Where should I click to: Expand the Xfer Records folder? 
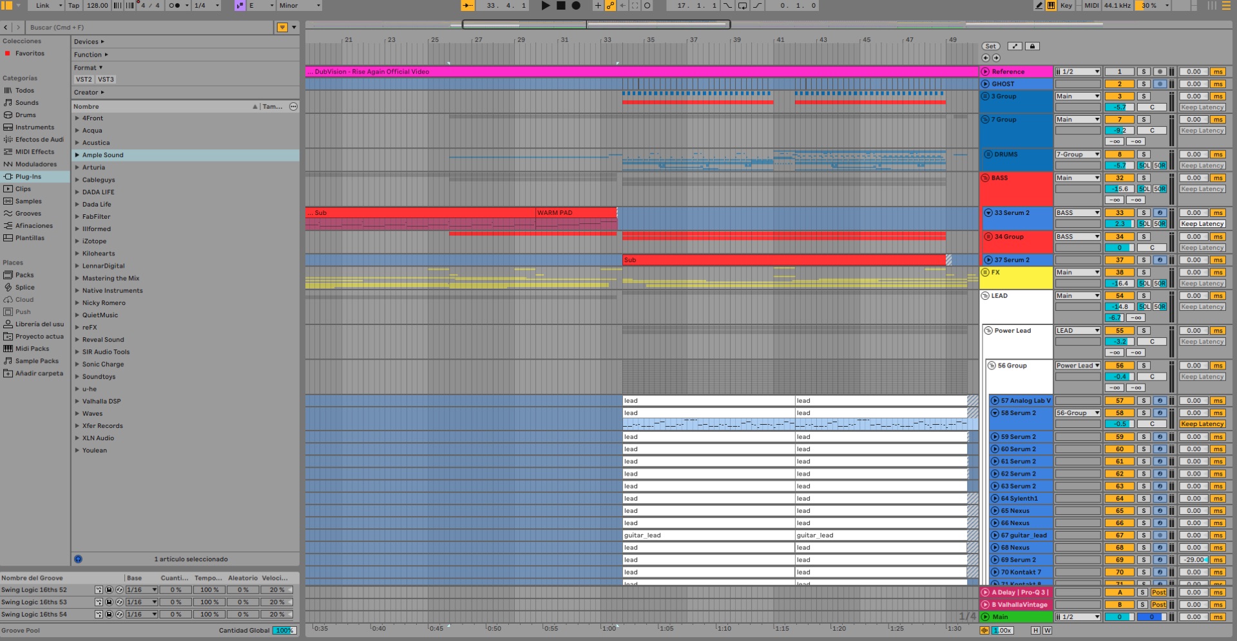click(x=77, y=426)
